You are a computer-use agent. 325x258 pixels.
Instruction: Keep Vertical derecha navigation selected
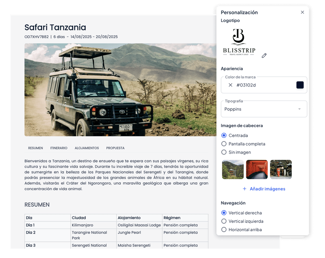pos(223,212)
